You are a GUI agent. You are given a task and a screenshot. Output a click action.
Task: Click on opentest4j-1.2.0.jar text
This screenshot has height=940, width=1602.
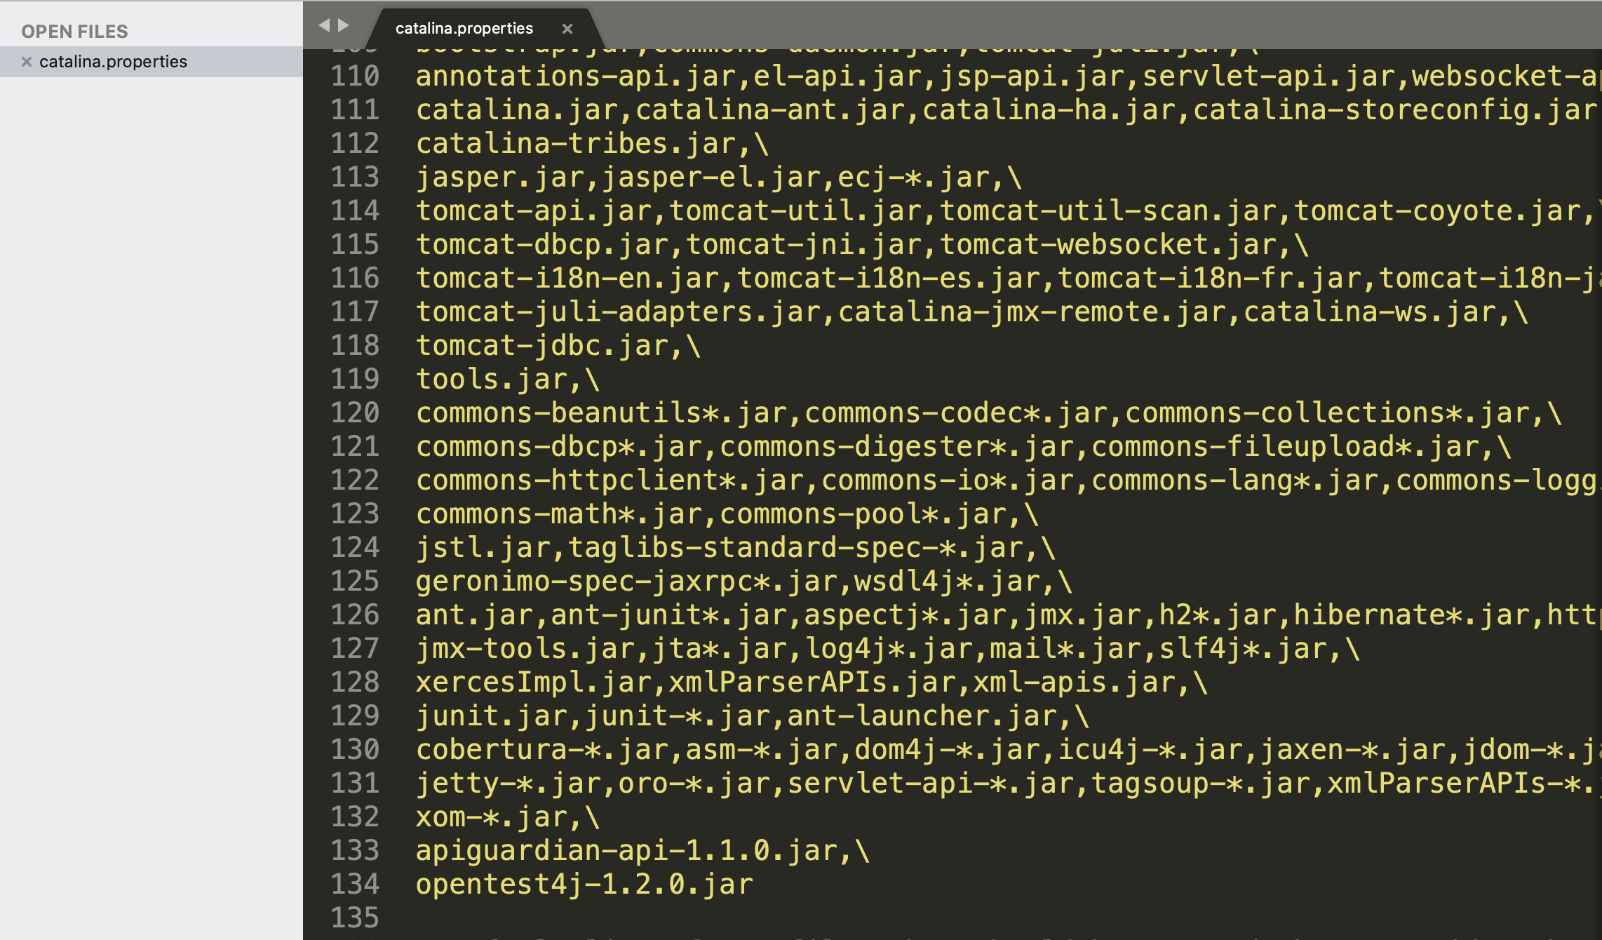pos(584,885)
